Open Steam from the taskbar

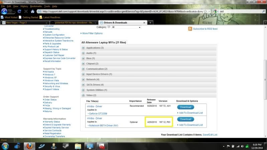66,146
